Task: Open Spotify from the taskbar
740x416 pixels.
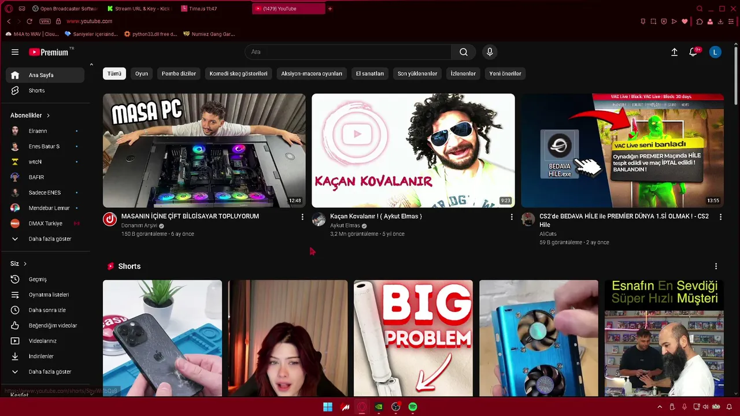Action: (413, 407)
